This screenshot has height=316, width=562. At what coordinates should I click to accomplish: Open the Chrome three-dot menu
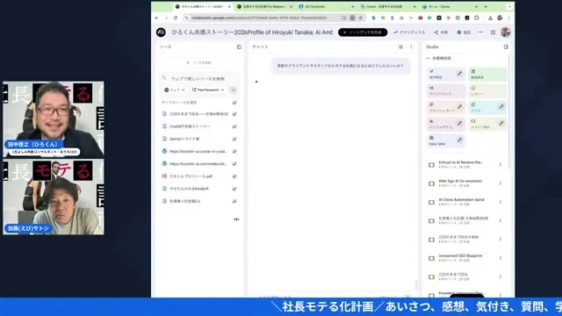[509, 18]
